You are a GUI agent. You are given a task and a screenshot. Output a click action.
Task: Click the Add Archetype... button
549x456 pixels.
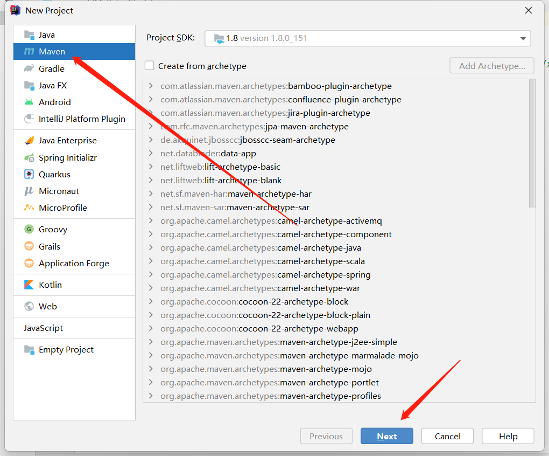(x=492, y=66)
